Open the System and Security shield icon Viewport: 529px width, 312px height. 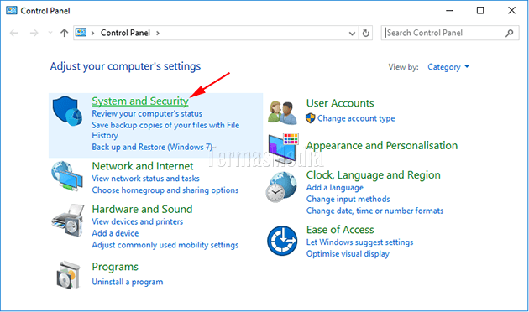(67, 111)
